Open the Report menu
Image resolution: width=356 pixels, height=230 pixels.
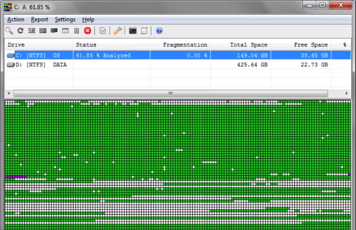[40, 20]
